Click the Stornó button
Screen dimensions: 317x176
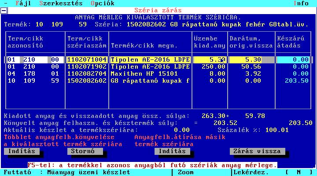[85, 151]
